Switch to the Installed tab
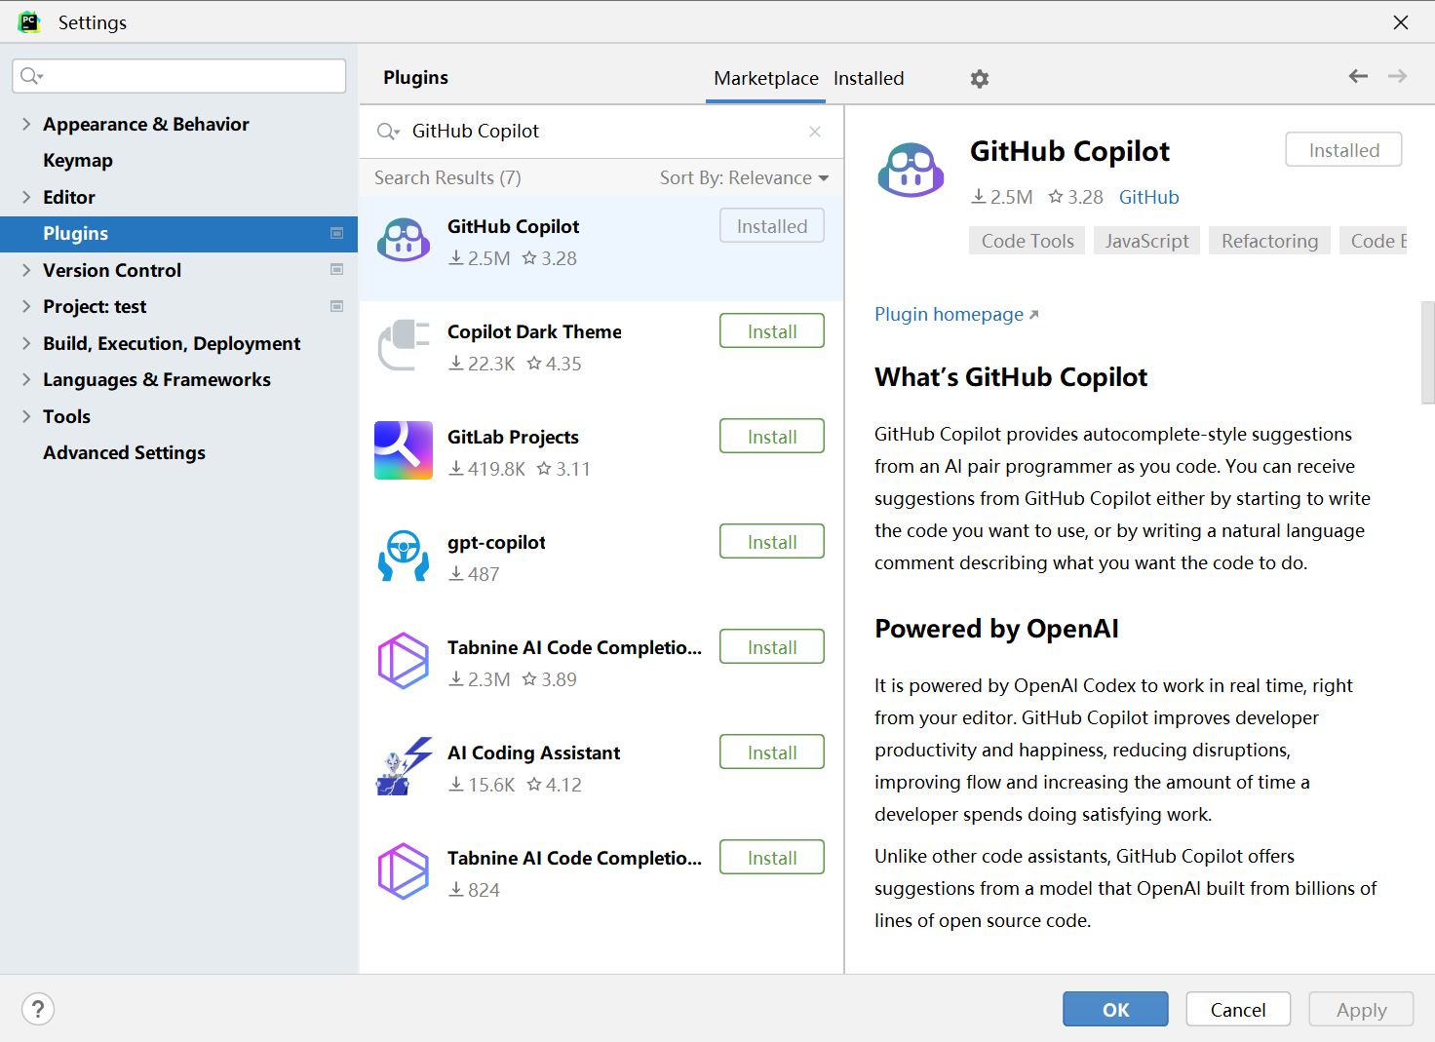 click(x=869, y=78)
